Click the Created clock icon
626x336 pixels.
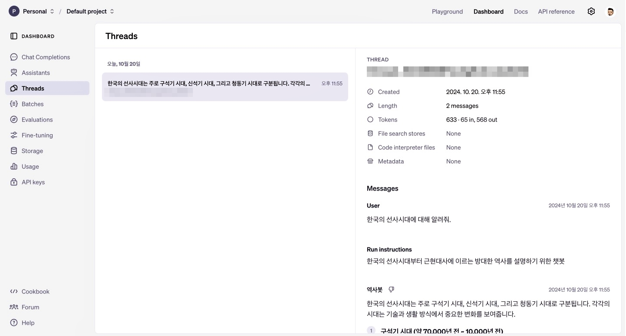370,92
